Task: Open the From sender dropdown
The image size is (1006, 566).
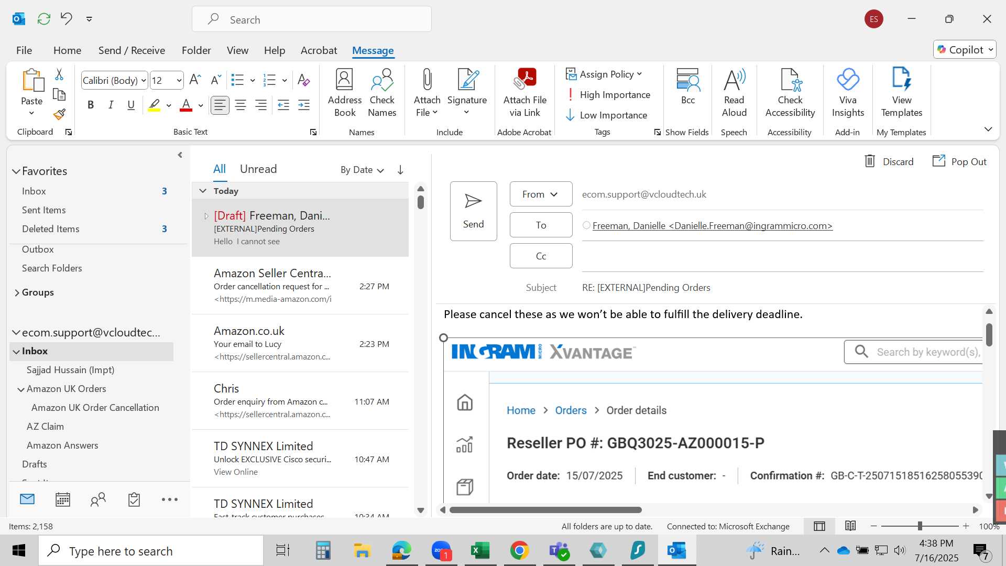Action: (541, 194)
